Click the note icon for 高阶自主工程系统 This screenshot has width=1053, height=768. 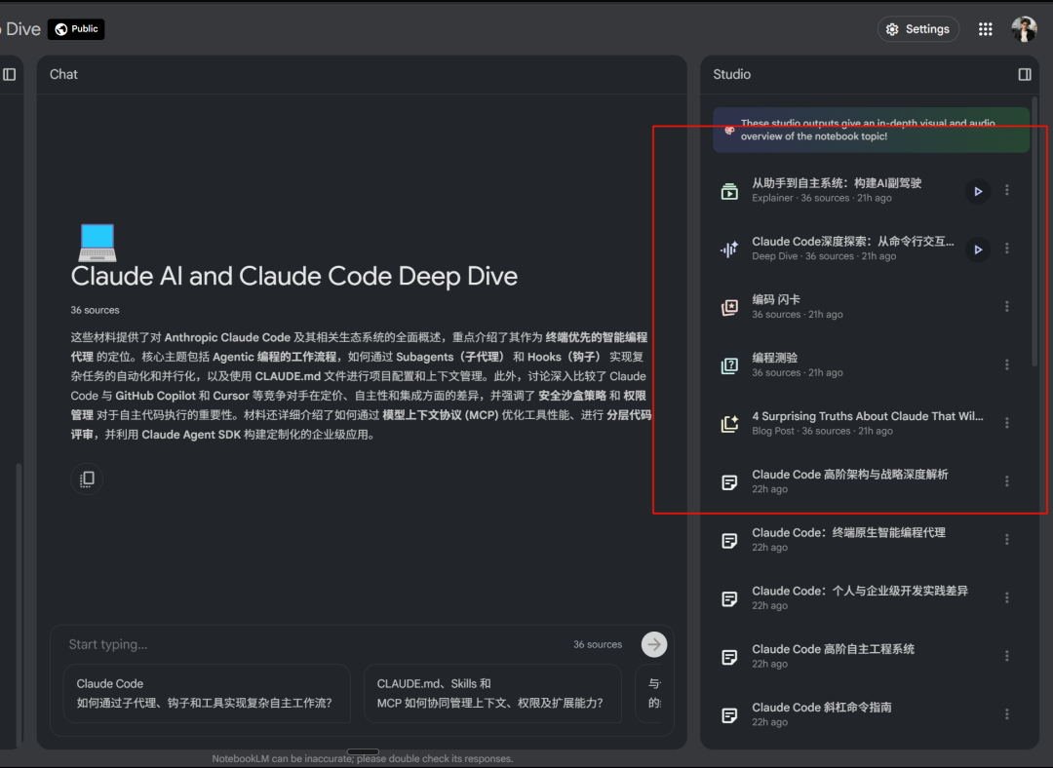729,657
